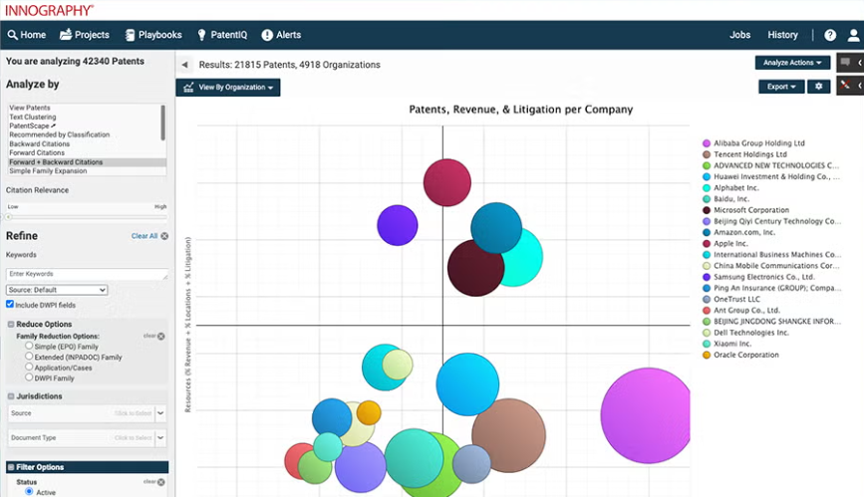Select Text Clustering in Analyze by list
864x497 pixels.
(x=33, y=117)
